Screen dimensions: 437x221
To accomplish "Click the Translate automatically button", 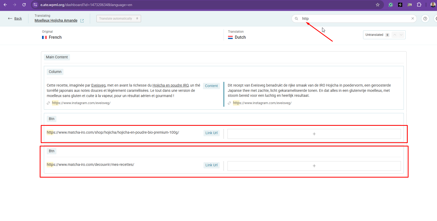I will 119,19.
